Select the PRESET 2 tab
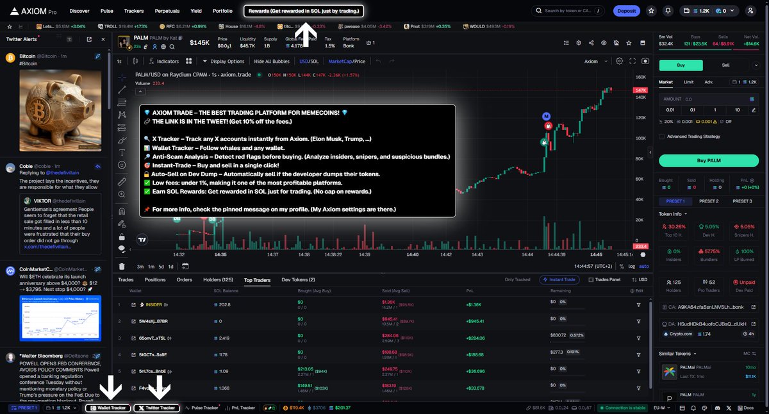Viewport: 769px width, 414px height. pyautogui.click(x=708, y=201)
